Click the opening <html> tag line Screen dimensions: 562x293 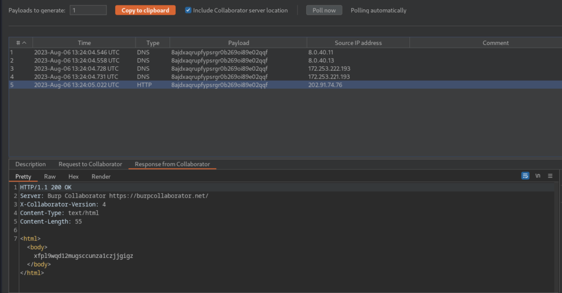point(31,239)
